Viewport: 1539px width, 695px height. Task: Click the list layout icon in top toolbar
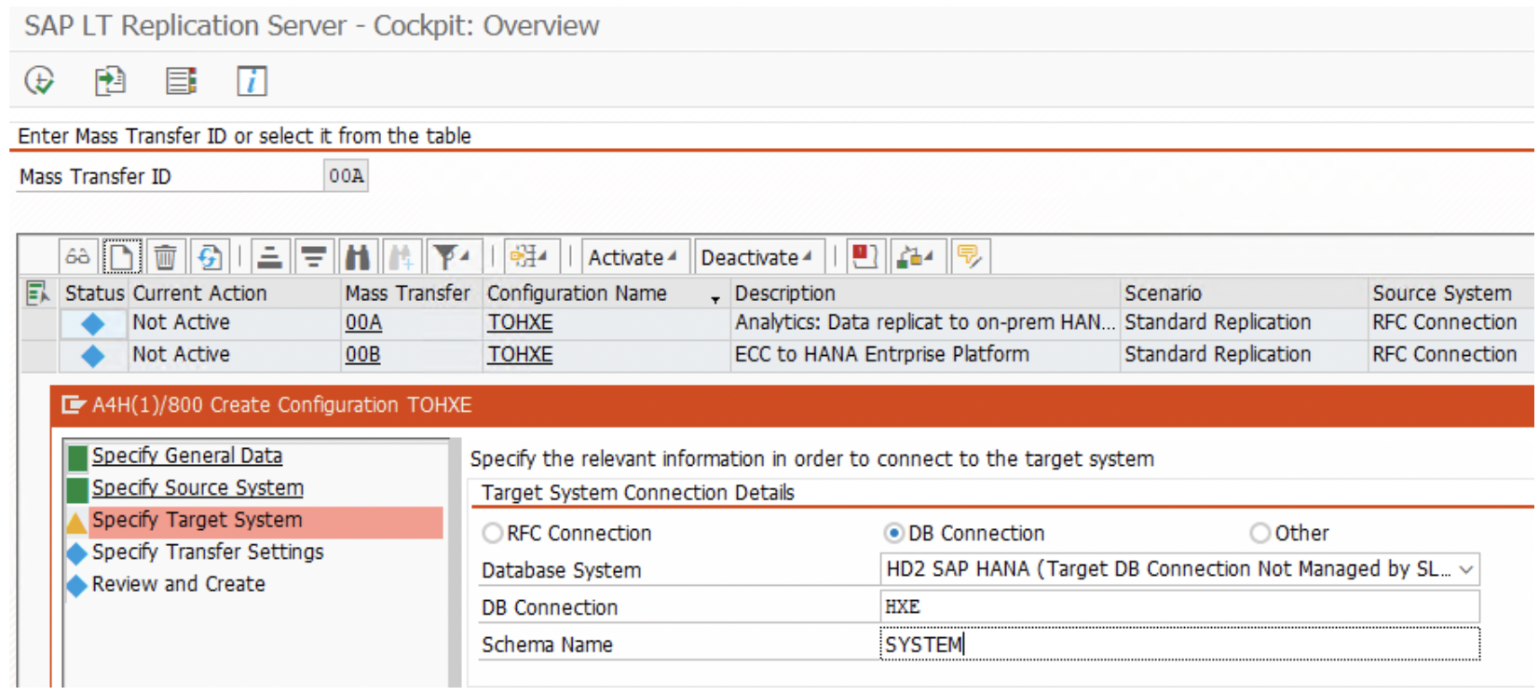click(181, 81)
